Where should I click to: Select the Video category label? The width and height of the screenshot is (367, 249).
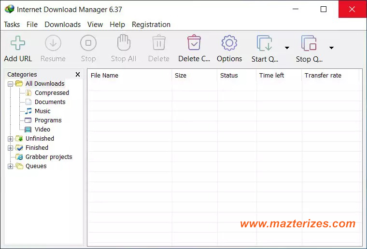42,129
